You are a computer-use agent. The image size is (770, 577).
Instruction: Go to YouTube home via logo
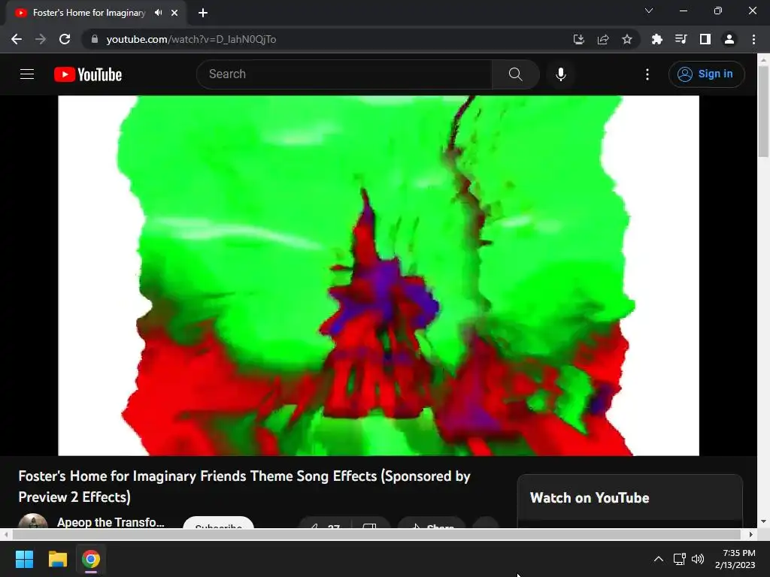88,74
